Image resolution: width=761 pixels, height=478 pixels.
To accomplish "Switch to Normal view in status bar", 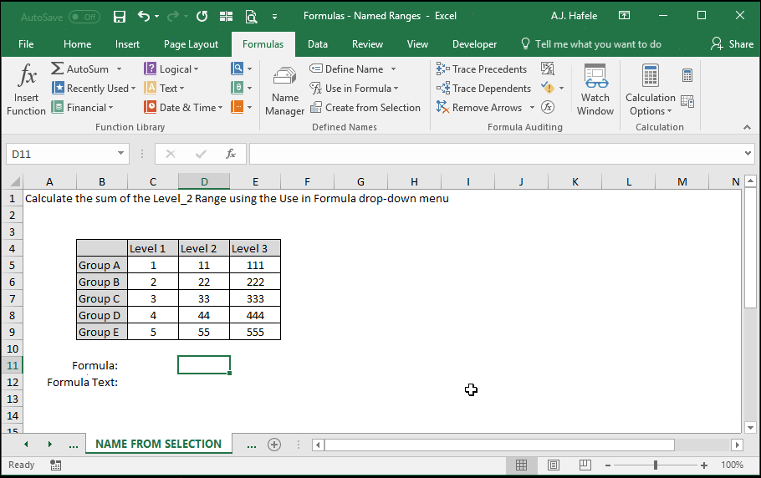I will [x=521, y=465].
